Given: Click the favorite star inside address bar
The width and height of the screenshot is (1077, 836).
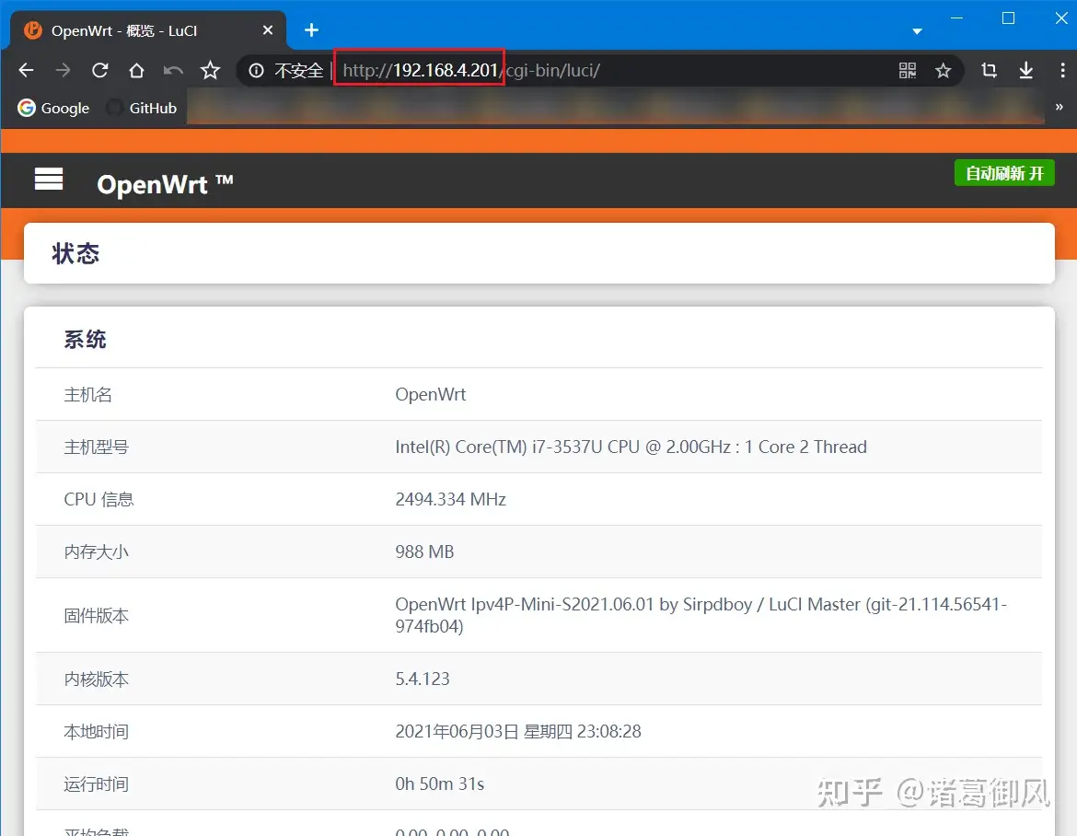Looking at the screenshot, I should [x=943, y=70].
